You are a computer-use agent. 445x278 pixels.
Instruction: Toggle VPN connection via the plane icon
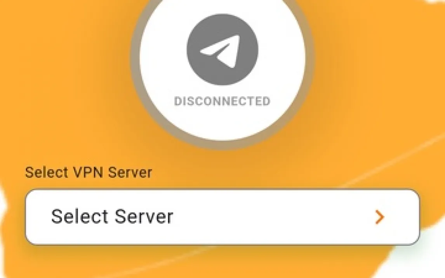[x=222, y=50]
